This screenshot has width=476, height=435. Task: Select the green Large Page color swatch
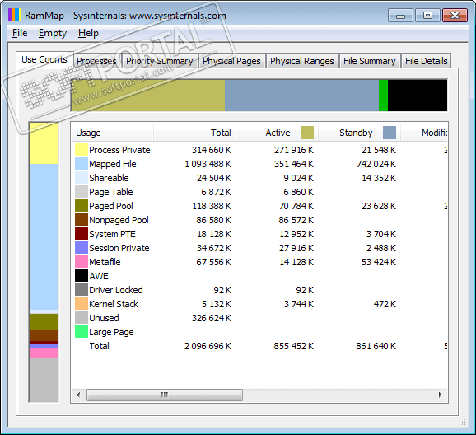coord(82,332)
